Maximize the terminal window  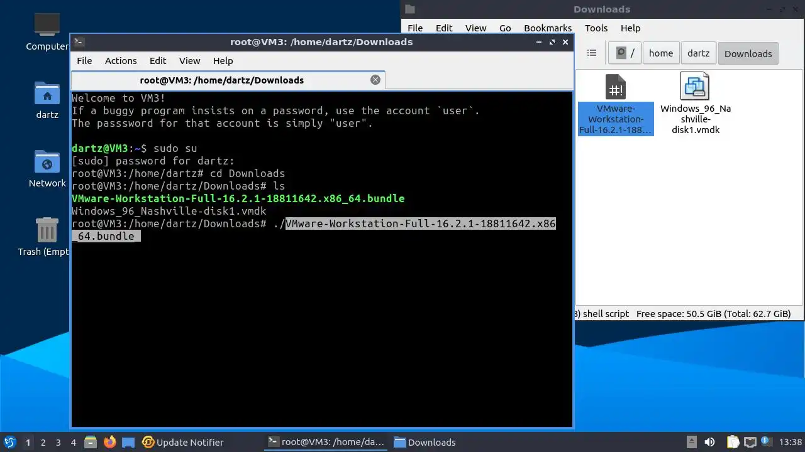click(x=552, y=42)
